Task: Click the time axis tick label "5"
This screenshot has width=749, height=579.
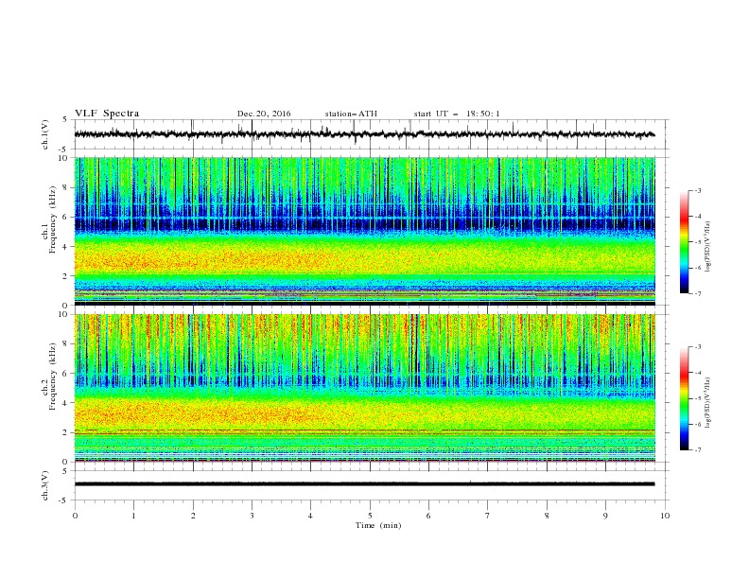Action: coord(370,516)
